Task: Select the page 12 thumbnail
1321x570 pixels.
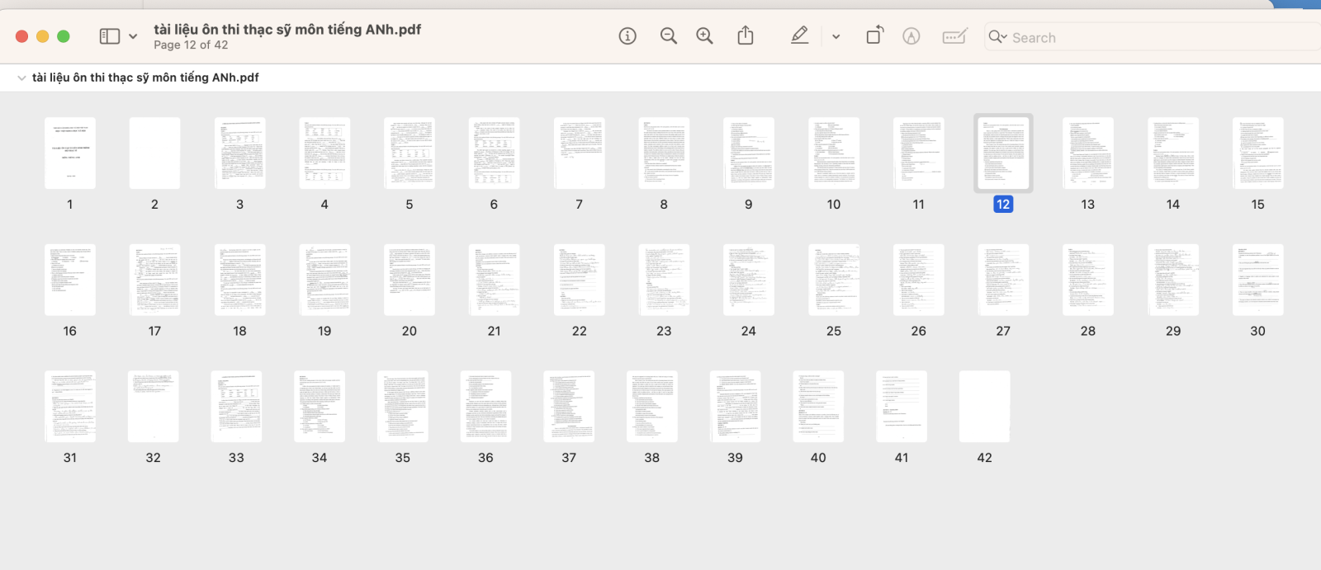Action: (x=1003, y=153)
